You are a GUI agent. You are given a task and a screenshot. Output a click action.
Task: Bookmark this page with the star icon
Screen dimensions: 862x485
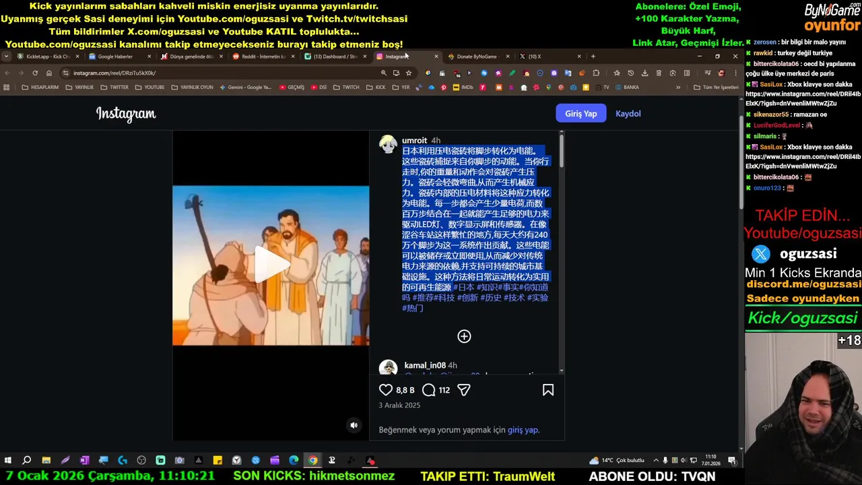coord(409,73)
